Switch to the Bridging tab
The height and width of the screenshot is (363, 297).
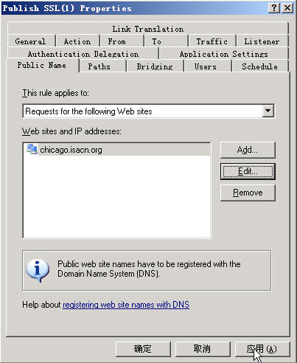point(155,66)
